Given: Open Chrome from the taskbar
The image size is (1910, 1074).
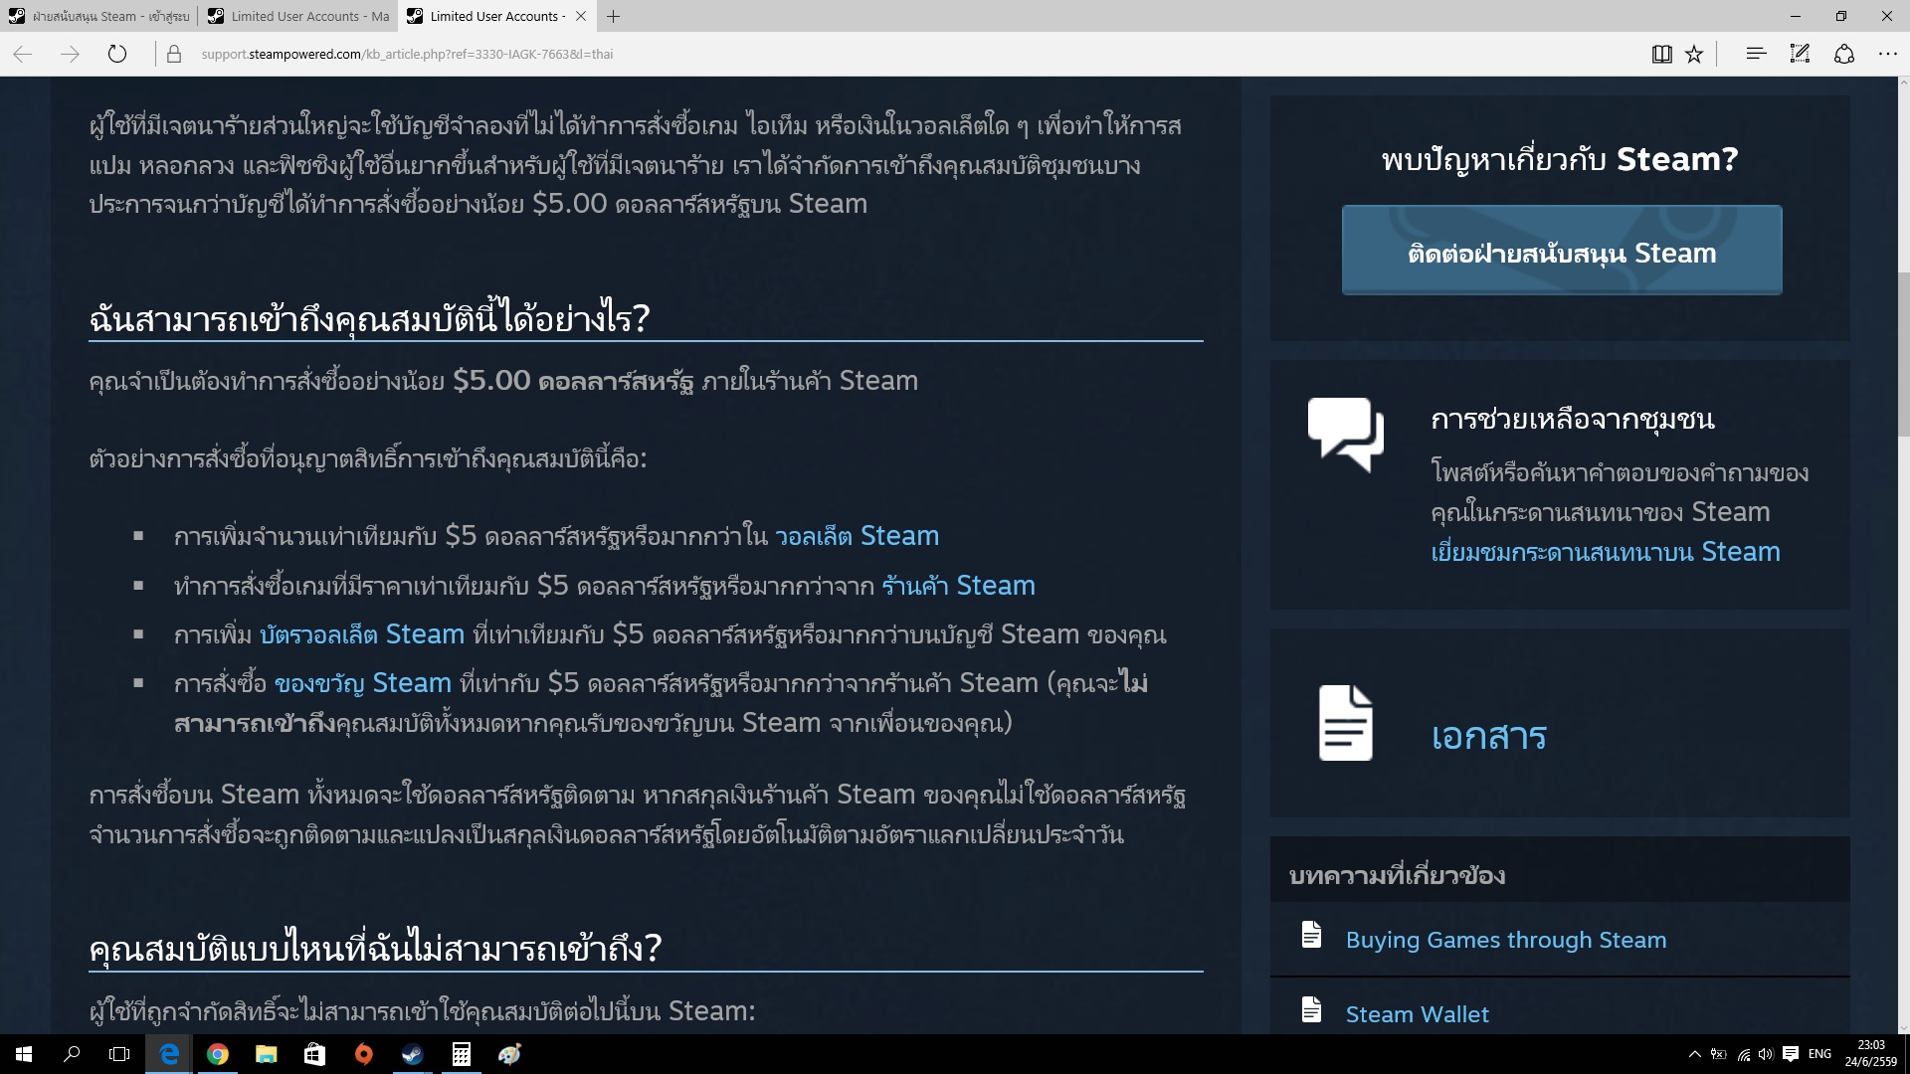Looking at the screenshot, I should [x=217, y=1054].
